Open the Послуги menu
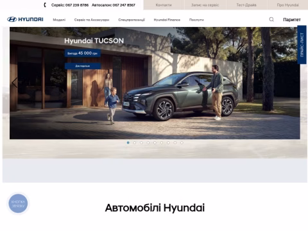This screenshot has width=308, height=231. pos(196,20)
